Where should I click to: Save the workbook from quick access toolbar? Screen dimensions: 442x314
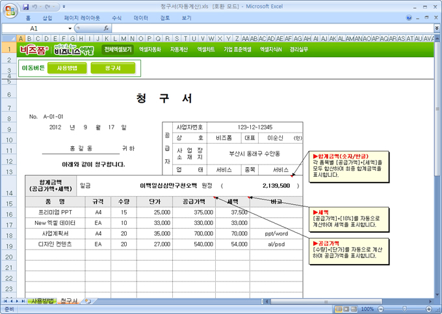click(26, 7)
